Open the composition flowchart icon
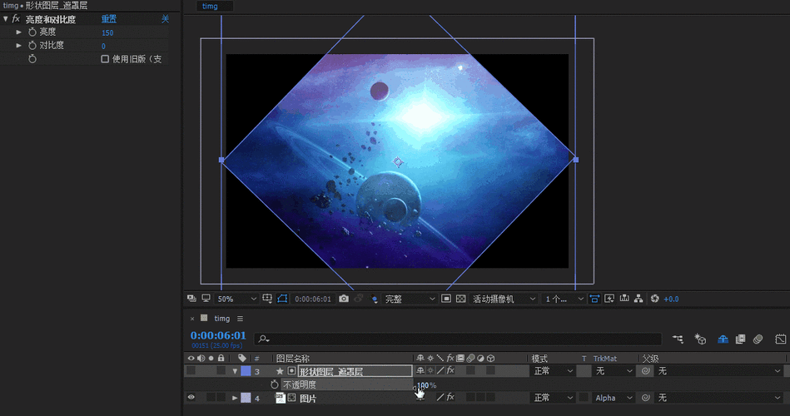790x416 pixels. pos(638,299)
